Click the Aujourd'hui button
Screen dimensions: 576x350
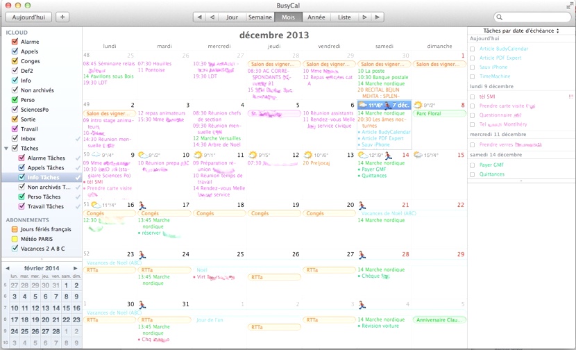tap(28, 17)
